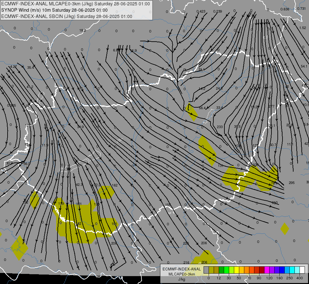This screenshot has height=284, width=309.
Task: Click the map value 155
Action: (x=168, y=205)
